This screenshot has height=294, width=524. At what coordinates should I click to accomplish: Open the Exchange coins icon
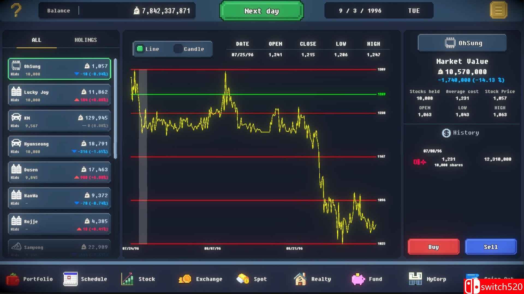185,279
